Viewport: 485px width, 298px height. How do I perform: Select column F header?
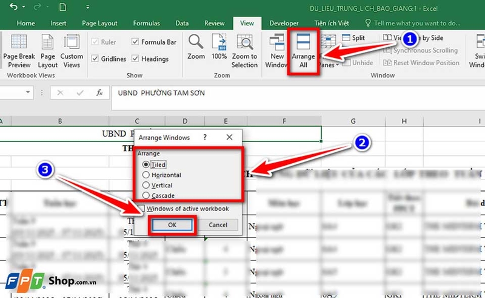click(x=284, y=121)
